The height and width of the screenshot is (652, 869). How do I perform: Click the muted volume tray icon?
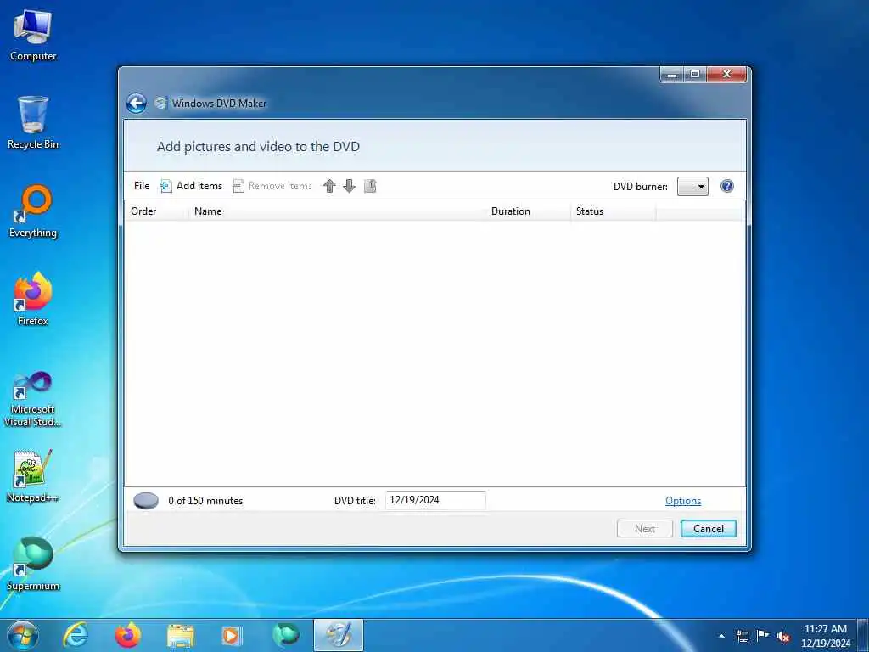tap(783, 636)
